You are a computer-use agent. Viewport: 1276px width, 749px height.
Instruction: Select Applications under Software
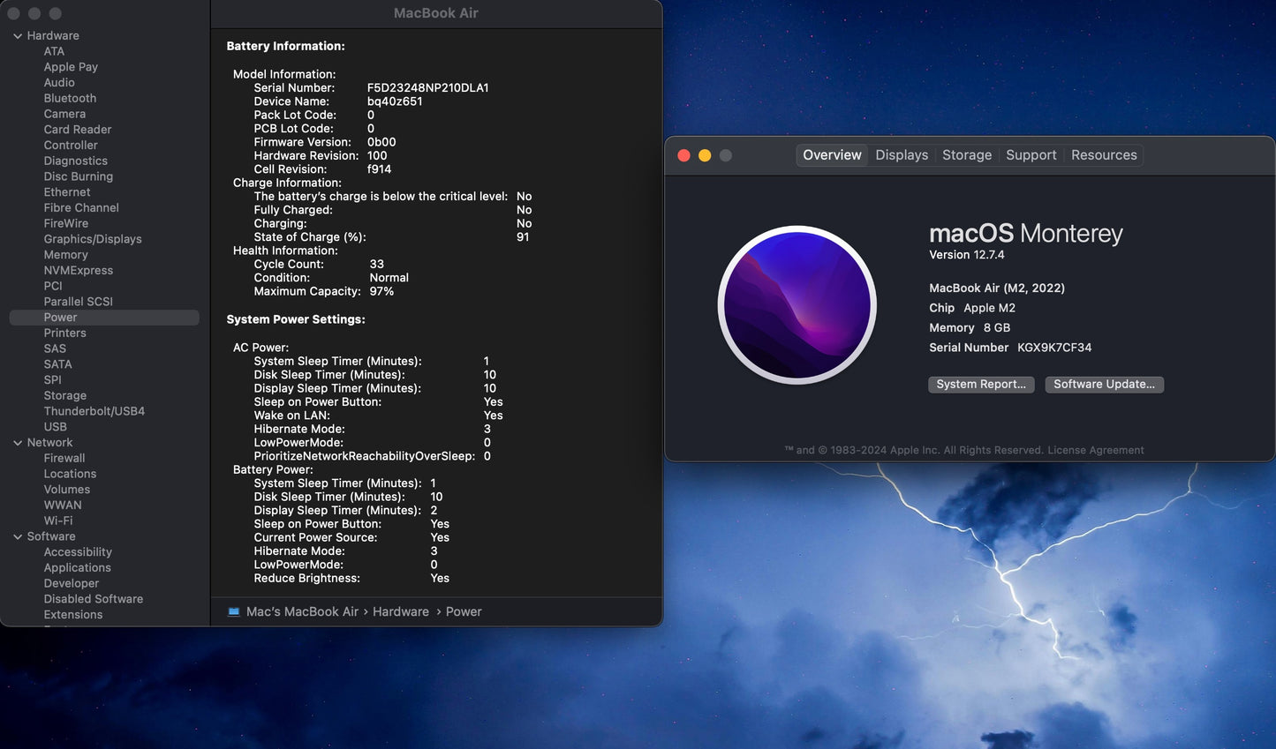(77, 567)
